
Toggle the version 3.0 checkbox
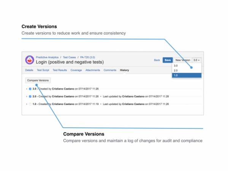pyautogui.click(x=30, y=89)
